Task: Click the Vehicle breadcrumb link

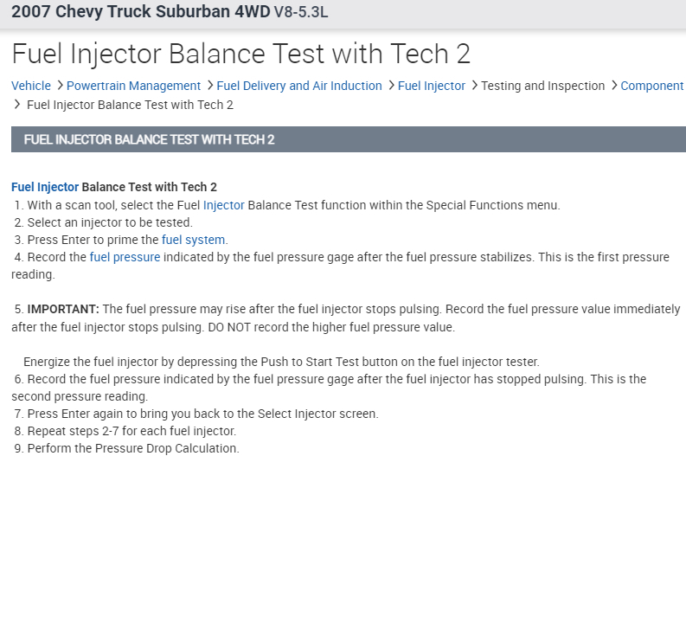Action: pos(31,86)
